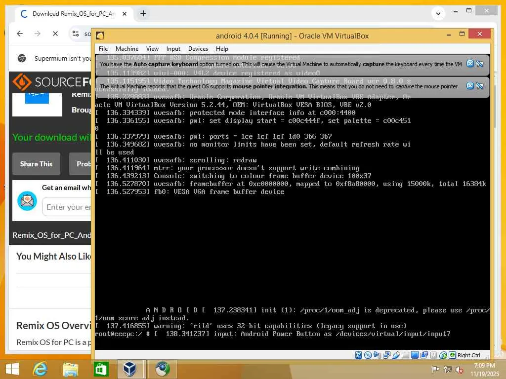Click the keyboard capture green arrow indicator

[x=453, y=355]
